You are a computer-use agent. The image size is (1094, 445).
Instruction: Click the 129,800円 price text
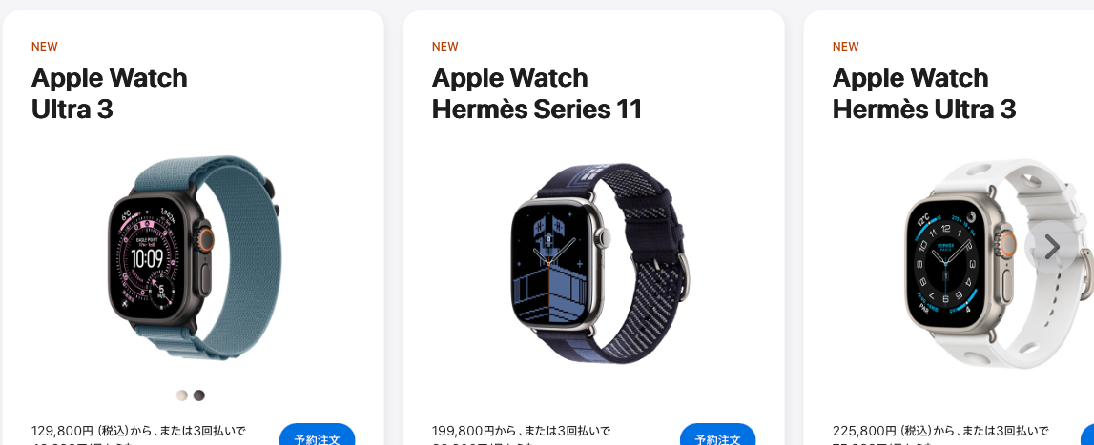(x=63, y=431)
